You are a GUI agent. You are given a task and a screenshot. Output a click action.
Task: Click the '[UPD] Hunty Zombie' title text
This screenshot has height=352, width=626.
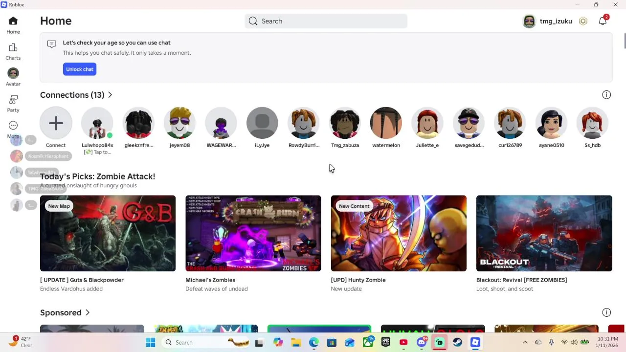358,280
